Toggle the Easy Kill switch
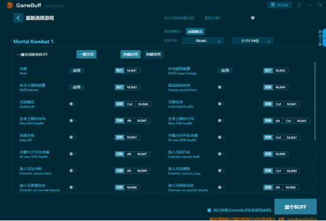This screenshot has width=326, height=221. 73,137
